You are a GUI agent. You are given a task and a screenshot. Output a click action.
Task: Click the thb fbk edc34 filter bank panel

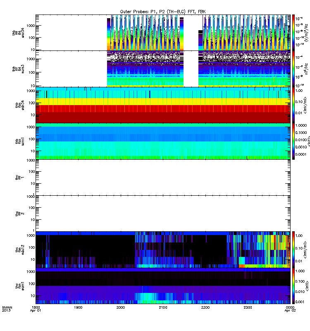click(163, 105)
